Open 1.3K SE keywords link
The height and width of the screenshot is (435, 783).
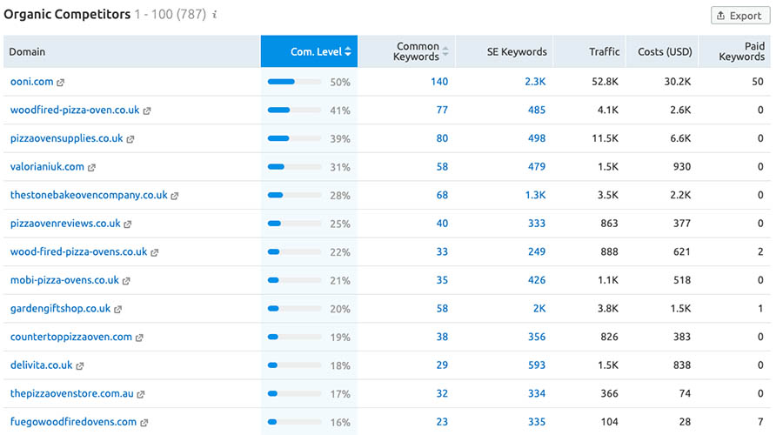[x=535, y=195]
